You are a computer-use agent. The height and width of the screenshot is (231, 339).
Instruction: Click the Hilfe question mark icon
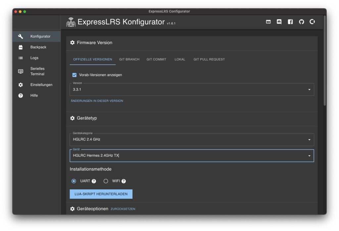(21, 96)
